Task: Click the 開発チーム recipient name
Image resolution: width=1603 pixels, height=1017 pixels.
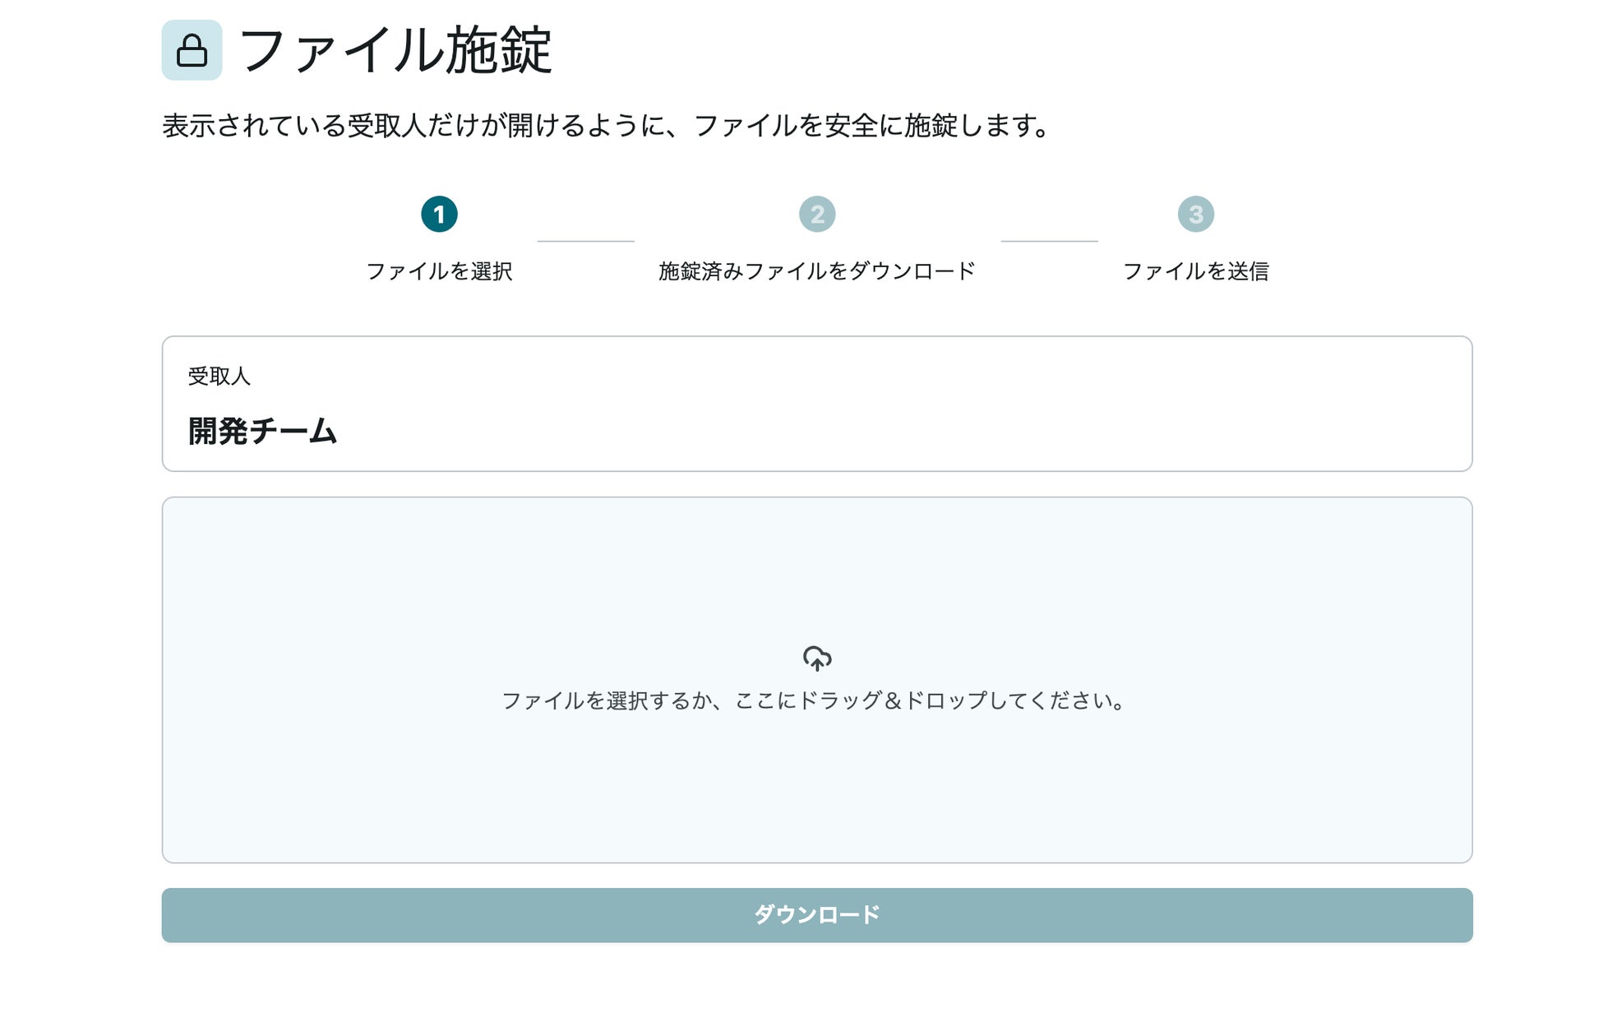Action: click(x=262, y=432)
